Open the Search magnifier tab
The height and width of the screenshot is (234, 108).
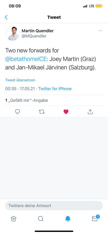click(x=41, y=219)
